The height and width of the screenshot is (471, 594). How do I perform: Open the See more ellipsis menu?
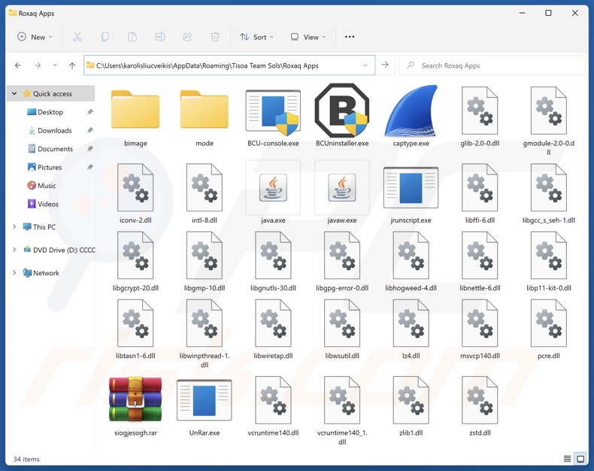coord(350,37)
